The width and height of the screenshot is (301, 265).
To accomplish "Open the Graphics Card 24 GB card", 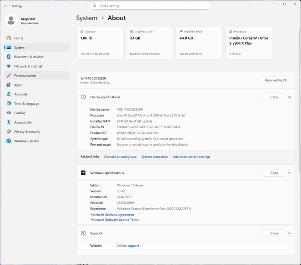I will [x=150, y=43].
